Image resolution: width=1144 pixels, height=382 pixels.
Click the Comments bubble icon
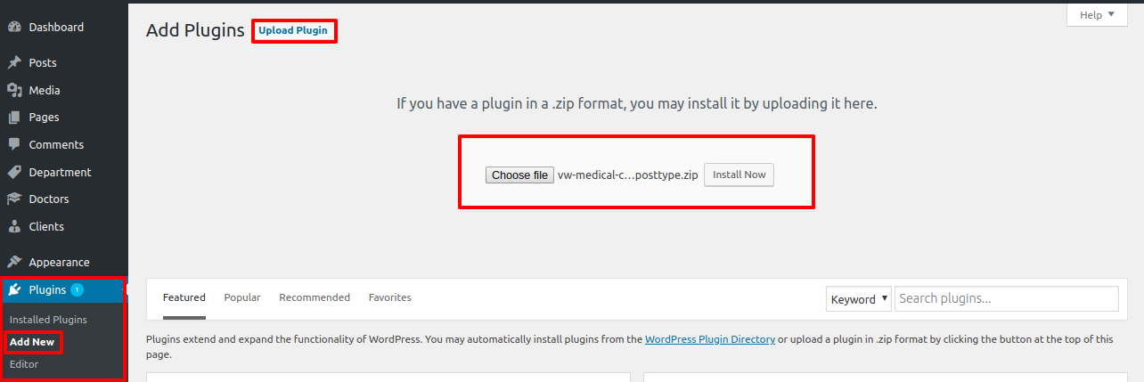14,145
